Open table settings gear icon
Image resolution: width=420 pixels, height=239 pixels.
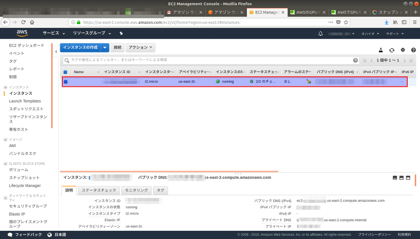tap(403, 50)
